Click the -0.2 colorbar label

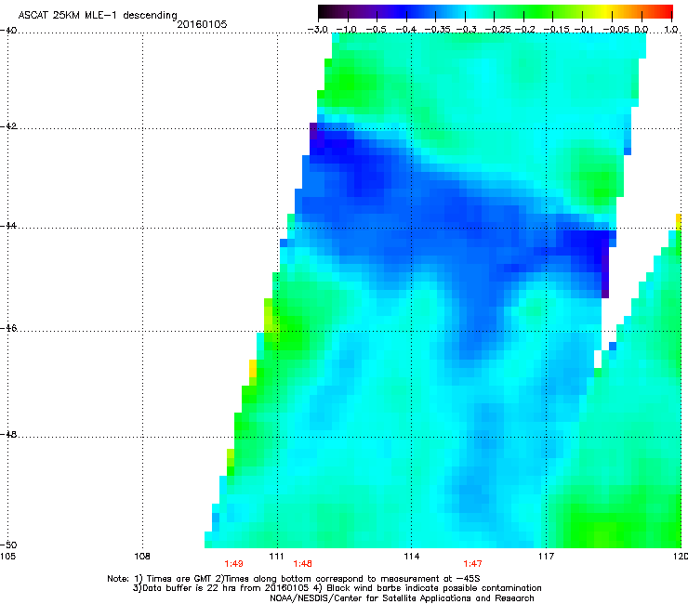(525, 30)
